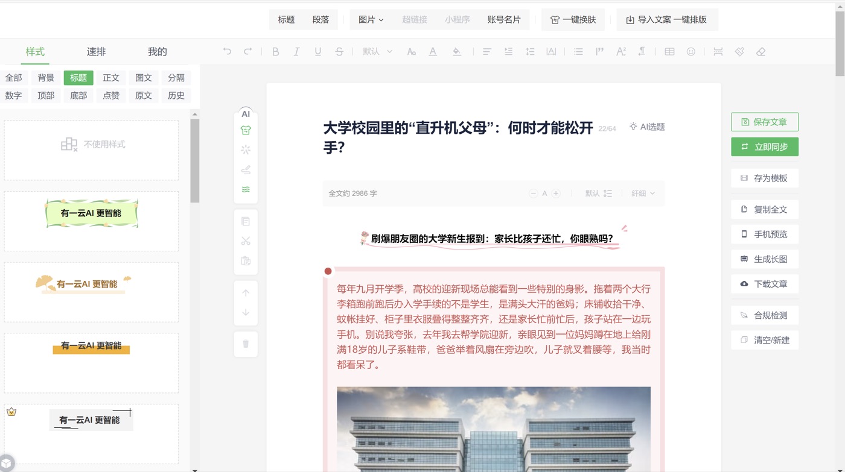Switch to the 速排 tab

(x=96, y=52)
